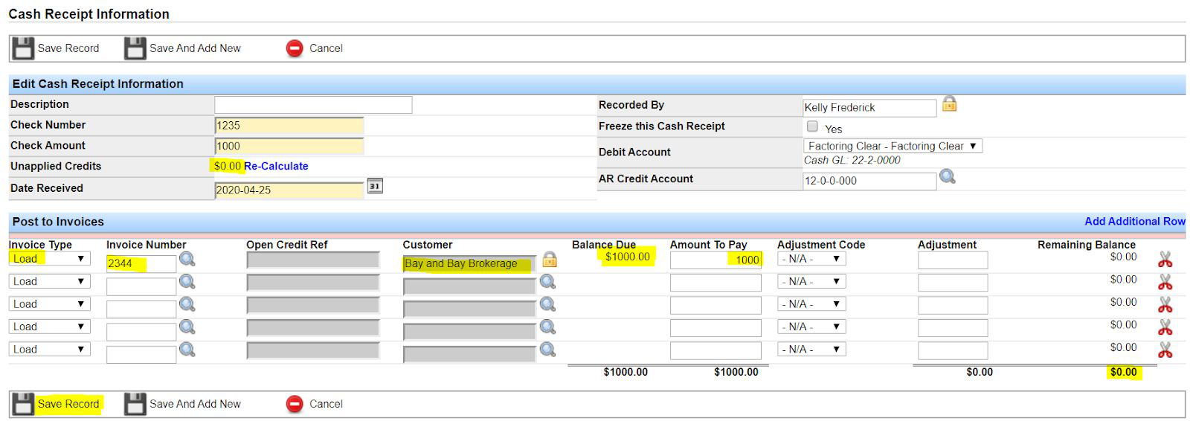Focus Invoice Number field containing 2344
Viewport: 1190px width, 421px height.
click(x=141, y=263)
